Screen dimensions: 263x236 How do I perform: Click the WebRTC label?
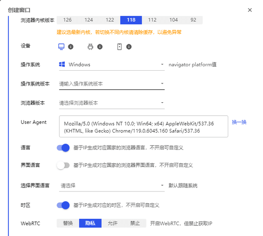coord(30,223)
